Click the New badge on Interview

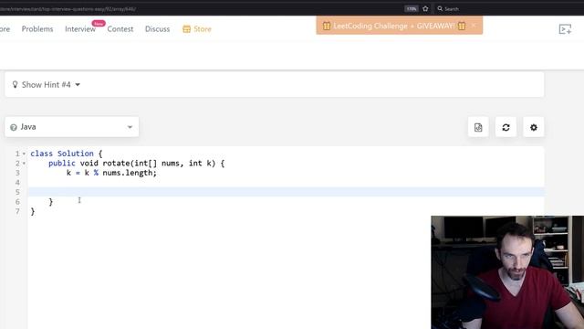99,24
